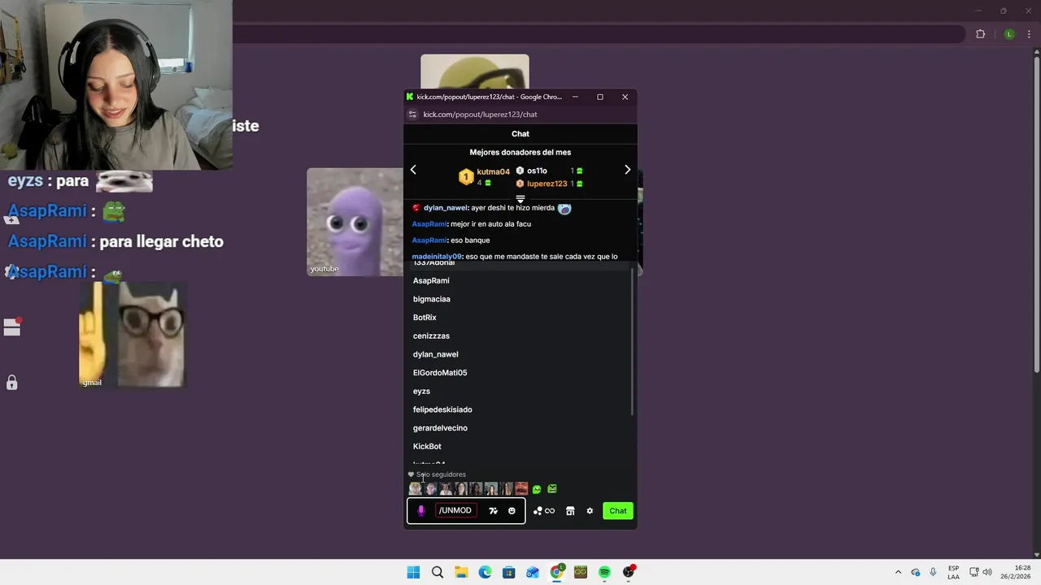Open the gmail shortcut thumbnail in background window
This screenshot has height=585, width=1041.
coord(133,335)
